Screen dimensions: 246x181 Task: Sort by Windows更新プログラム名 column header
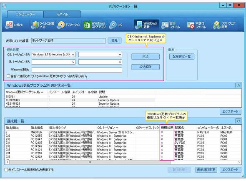click(25, 92)
